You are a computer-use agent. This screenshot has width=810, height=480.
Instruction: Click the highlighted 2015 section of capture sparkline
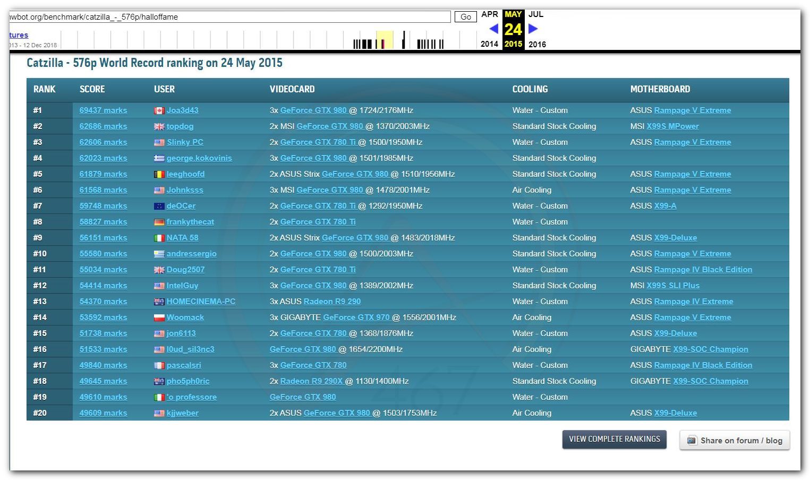coord(385,40)
